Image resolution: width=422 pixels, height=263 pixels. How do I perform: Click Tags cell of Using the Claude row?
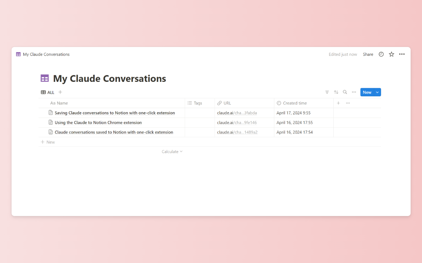(x=199, y=123)
